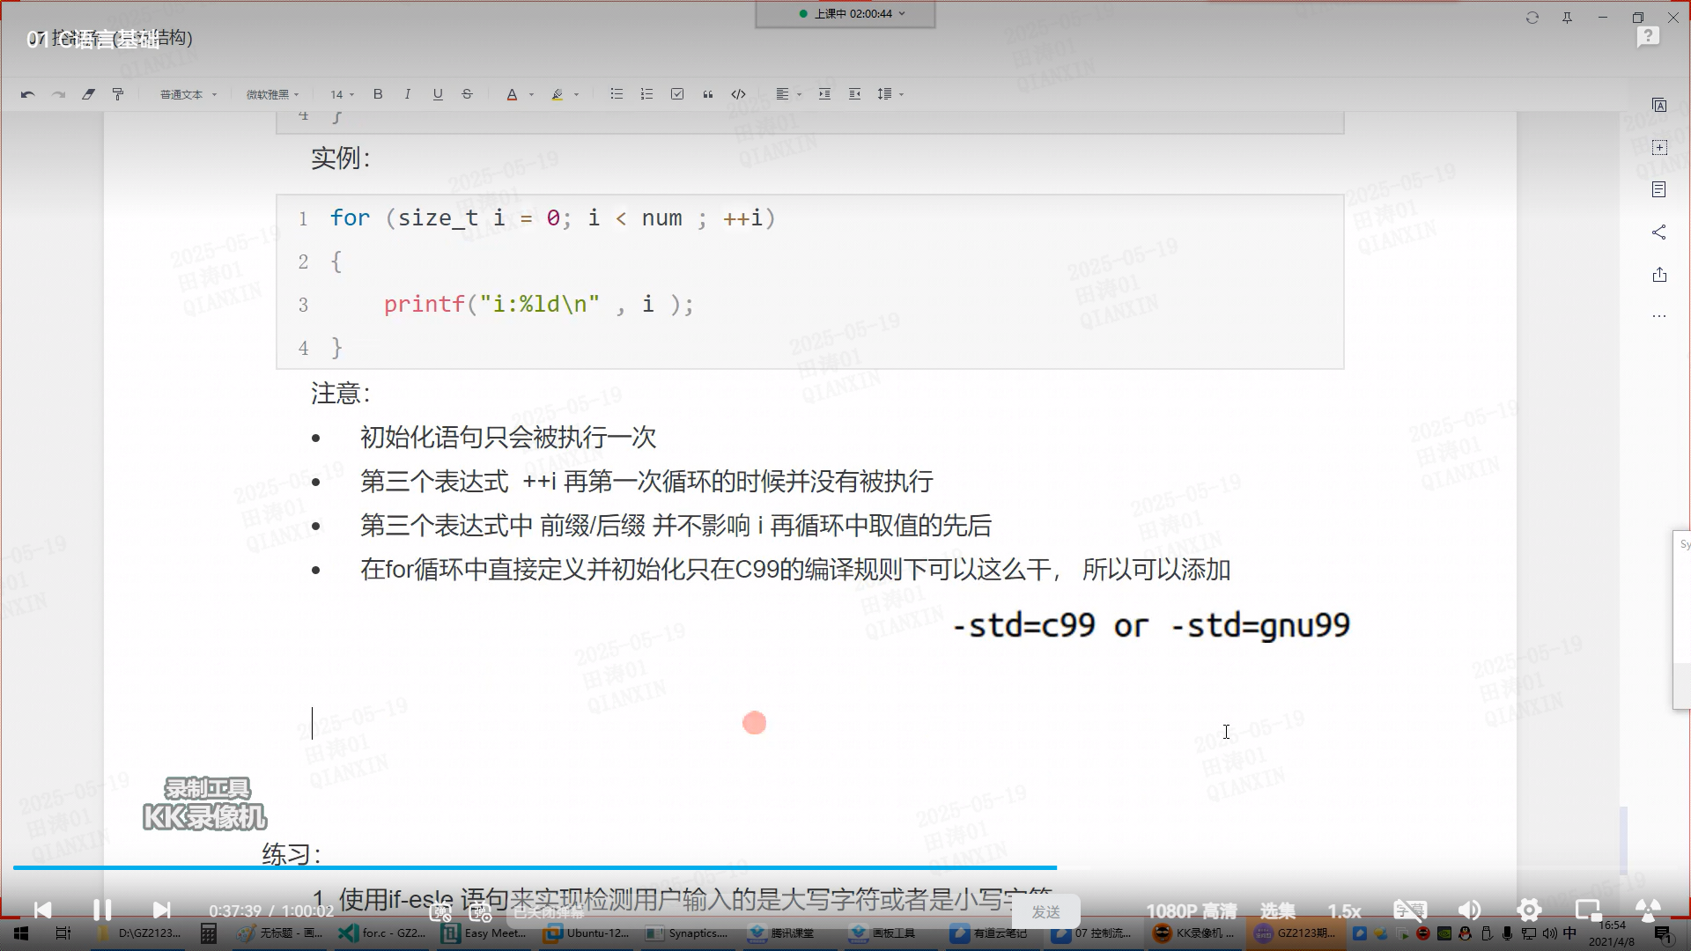Open Ubuntu-12 VM taskbar item
Screen dimensions: 1691x951
pyautogui.click(x=587, y=933)
